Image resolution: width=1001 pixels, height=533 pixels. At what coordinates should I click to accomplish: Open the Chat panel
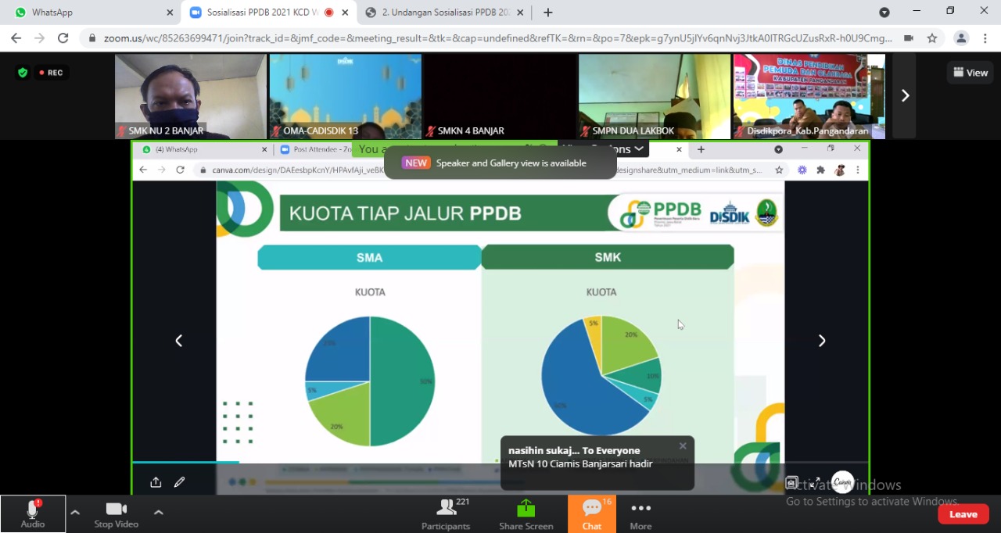[x=592, y=513]
